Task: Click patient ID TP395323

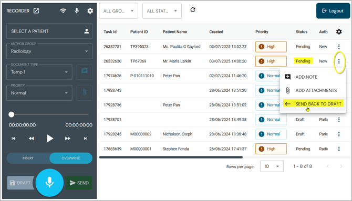Action: [139, 46]
